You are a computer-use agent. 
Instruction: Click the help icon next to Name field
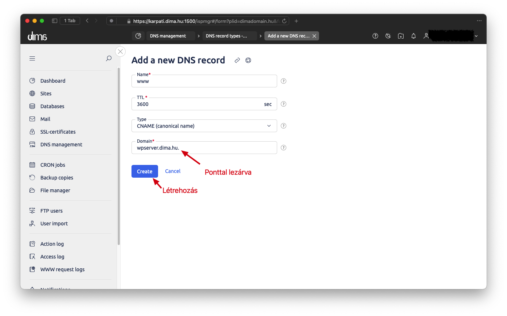pos(284,81)
